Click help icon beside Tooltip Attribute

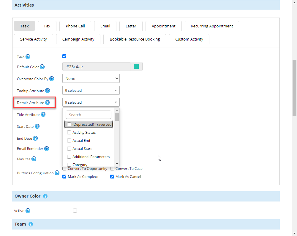[x=48, y=91]
